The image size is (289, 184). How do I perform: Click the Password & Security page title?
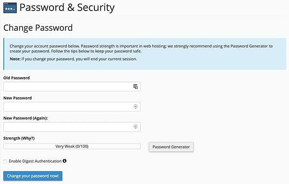pos(67,8)
